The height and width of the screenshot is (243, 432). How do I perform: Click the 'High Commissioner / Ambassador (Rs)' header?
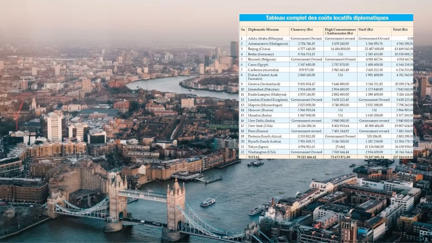340,31
